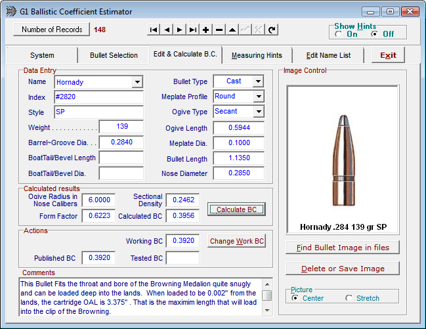Add a new record with plus icon
Screen dimensions: 426x329
[x=206, y=30]
